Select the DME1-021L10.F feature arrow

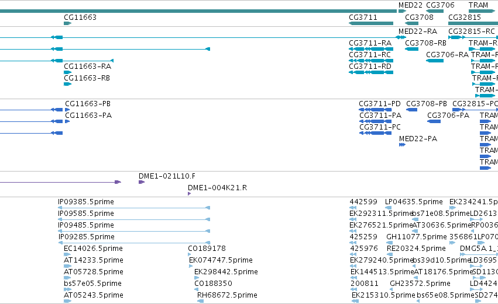pyautogui.click(x=142, y=182)
